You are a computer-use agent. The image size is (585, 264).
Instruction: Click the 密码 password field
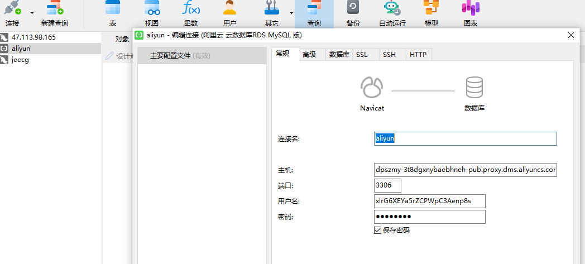pos(430,217)
